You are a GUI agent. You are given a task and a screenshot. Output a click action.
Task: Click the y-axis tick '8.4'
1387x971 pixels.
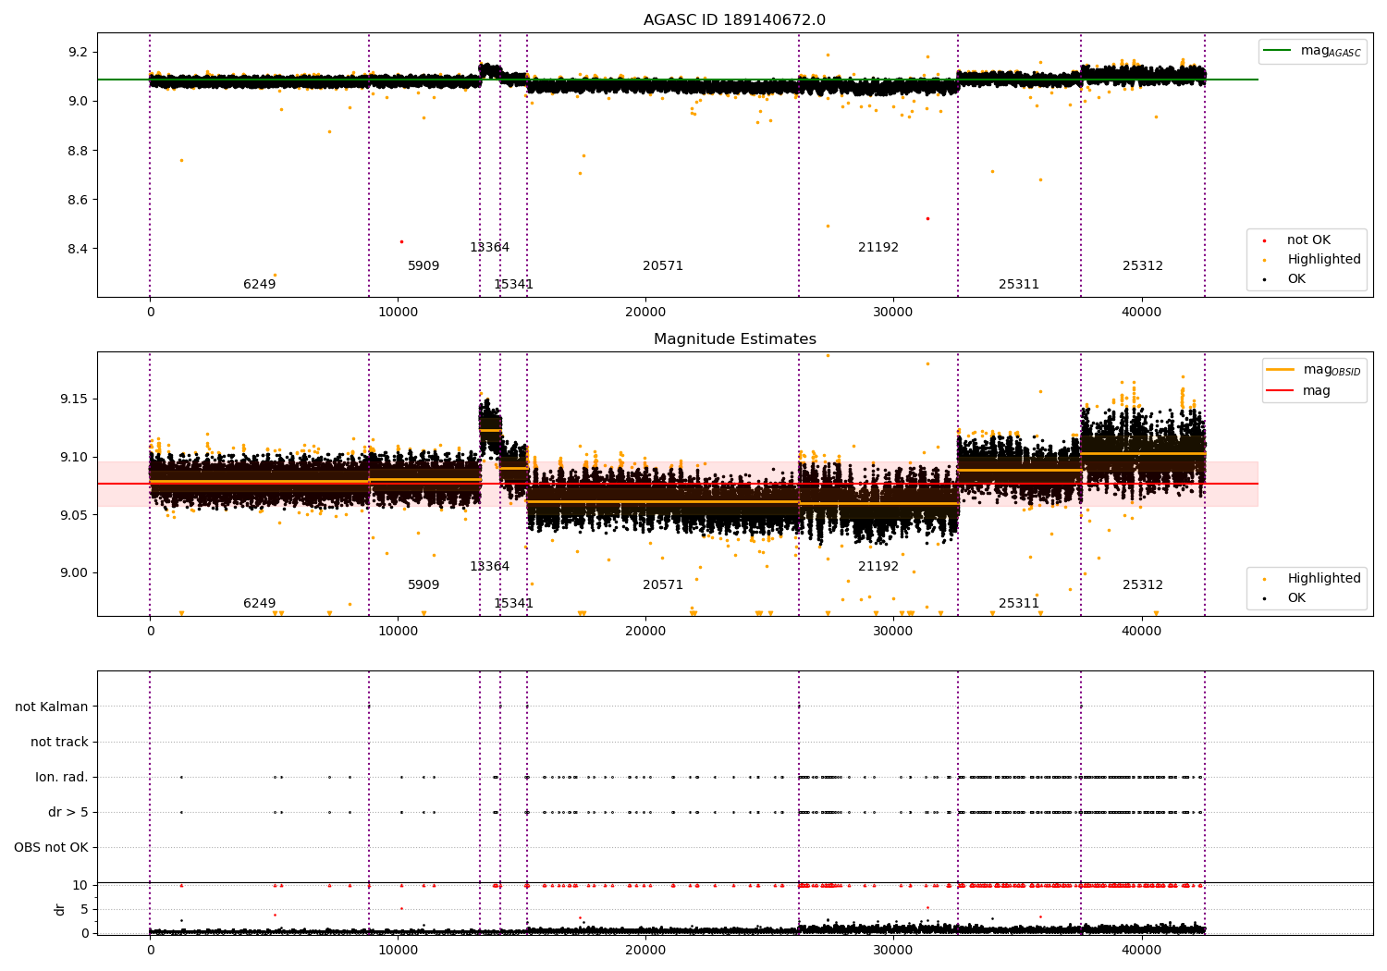point(78,249)
